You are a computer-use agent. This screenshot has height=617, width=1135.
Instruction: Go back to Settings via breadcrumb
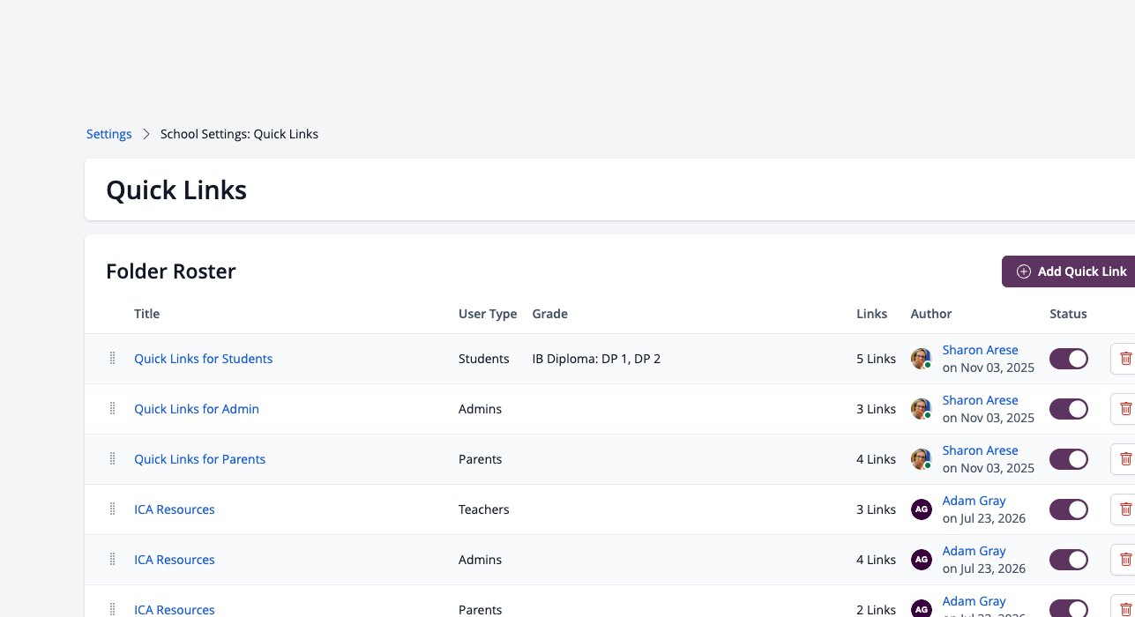(108, 134)
